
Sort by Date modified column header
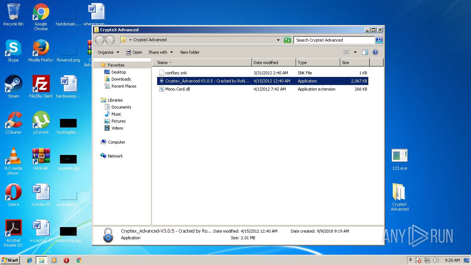(274, 63)
